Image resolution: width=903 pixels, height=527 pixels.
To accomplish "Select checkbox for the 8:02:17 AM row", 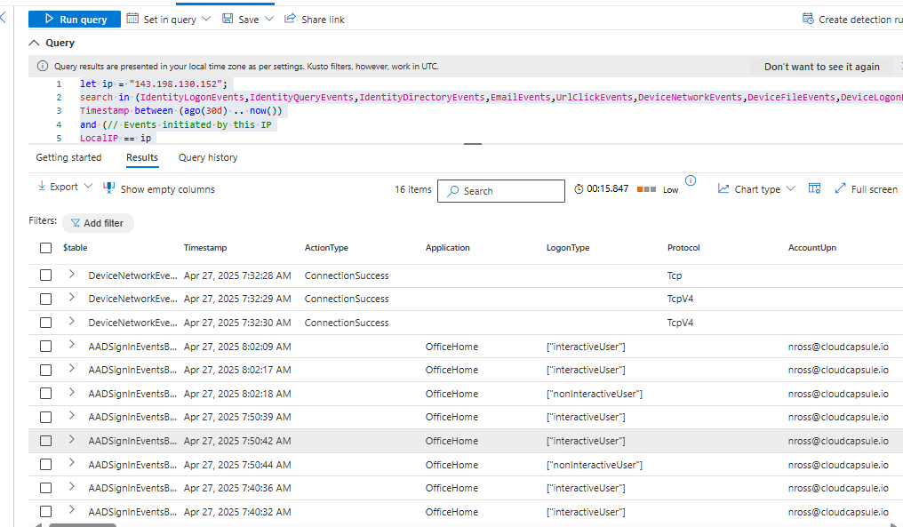I will pos(46,370).
